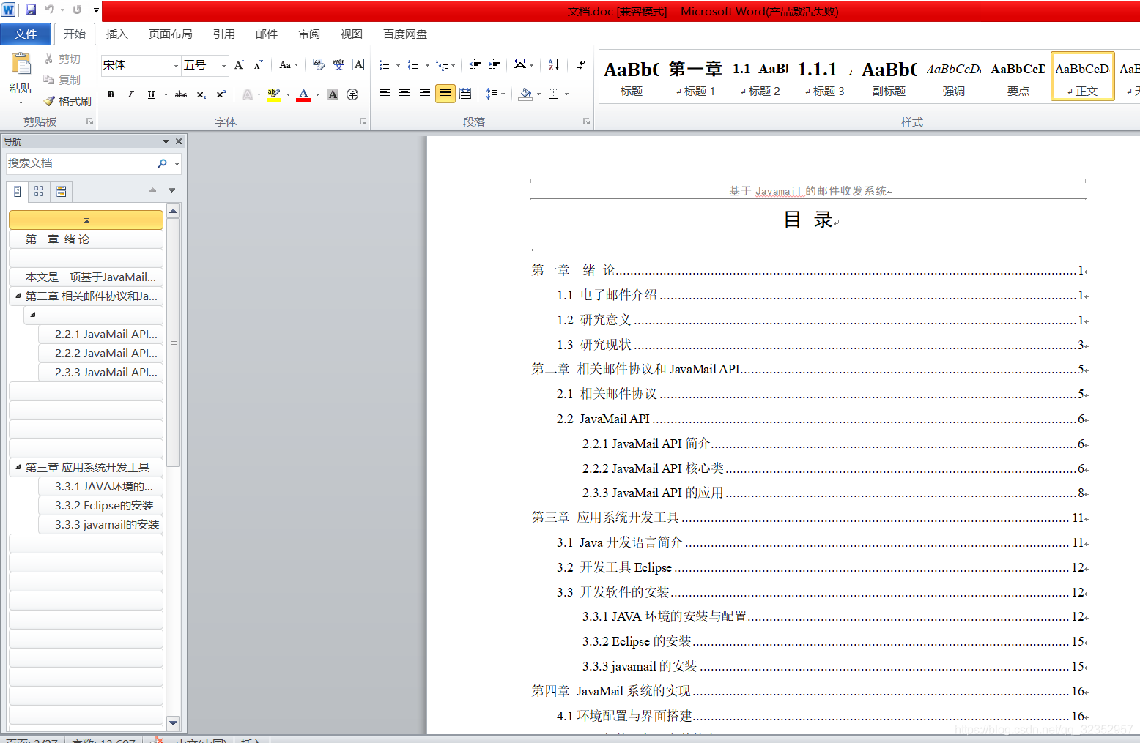1140x743 pixels.
Task: Click the Subscript icon
Action: pyautogui.click(x=201, y=94)
